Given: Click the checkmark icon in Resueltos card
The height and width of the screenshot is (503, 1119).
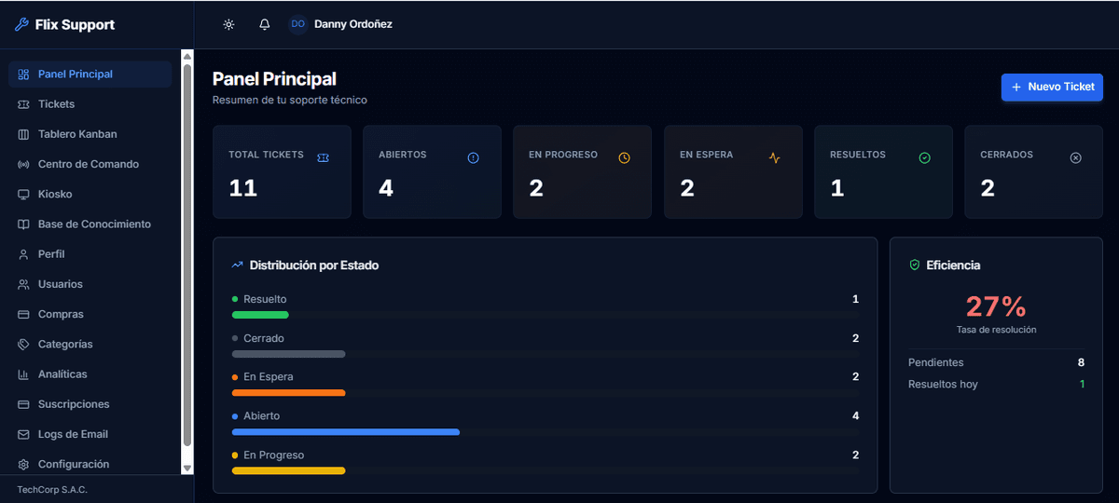Looking at the screenshot, I should [x=925, y=158].
